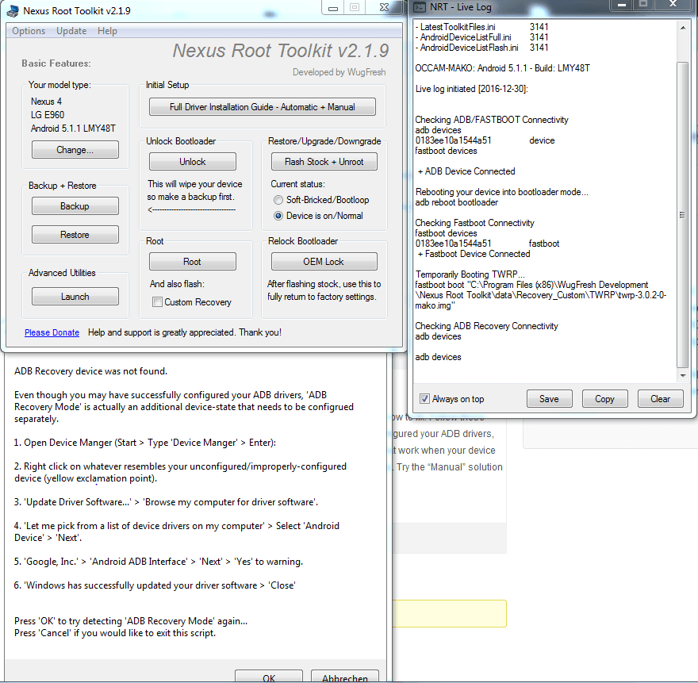The image size is (698, 683).
Task: Open the Full Driver Installation Guide
Action: (x=263, y=107)
